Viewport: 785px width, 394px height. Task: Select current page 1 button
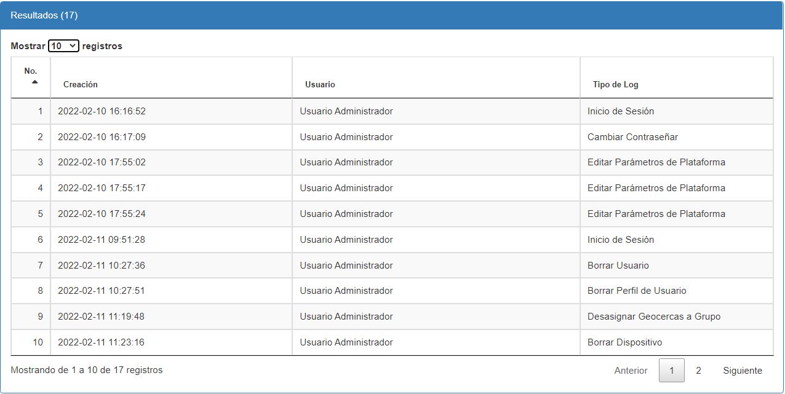coord(671,371)
